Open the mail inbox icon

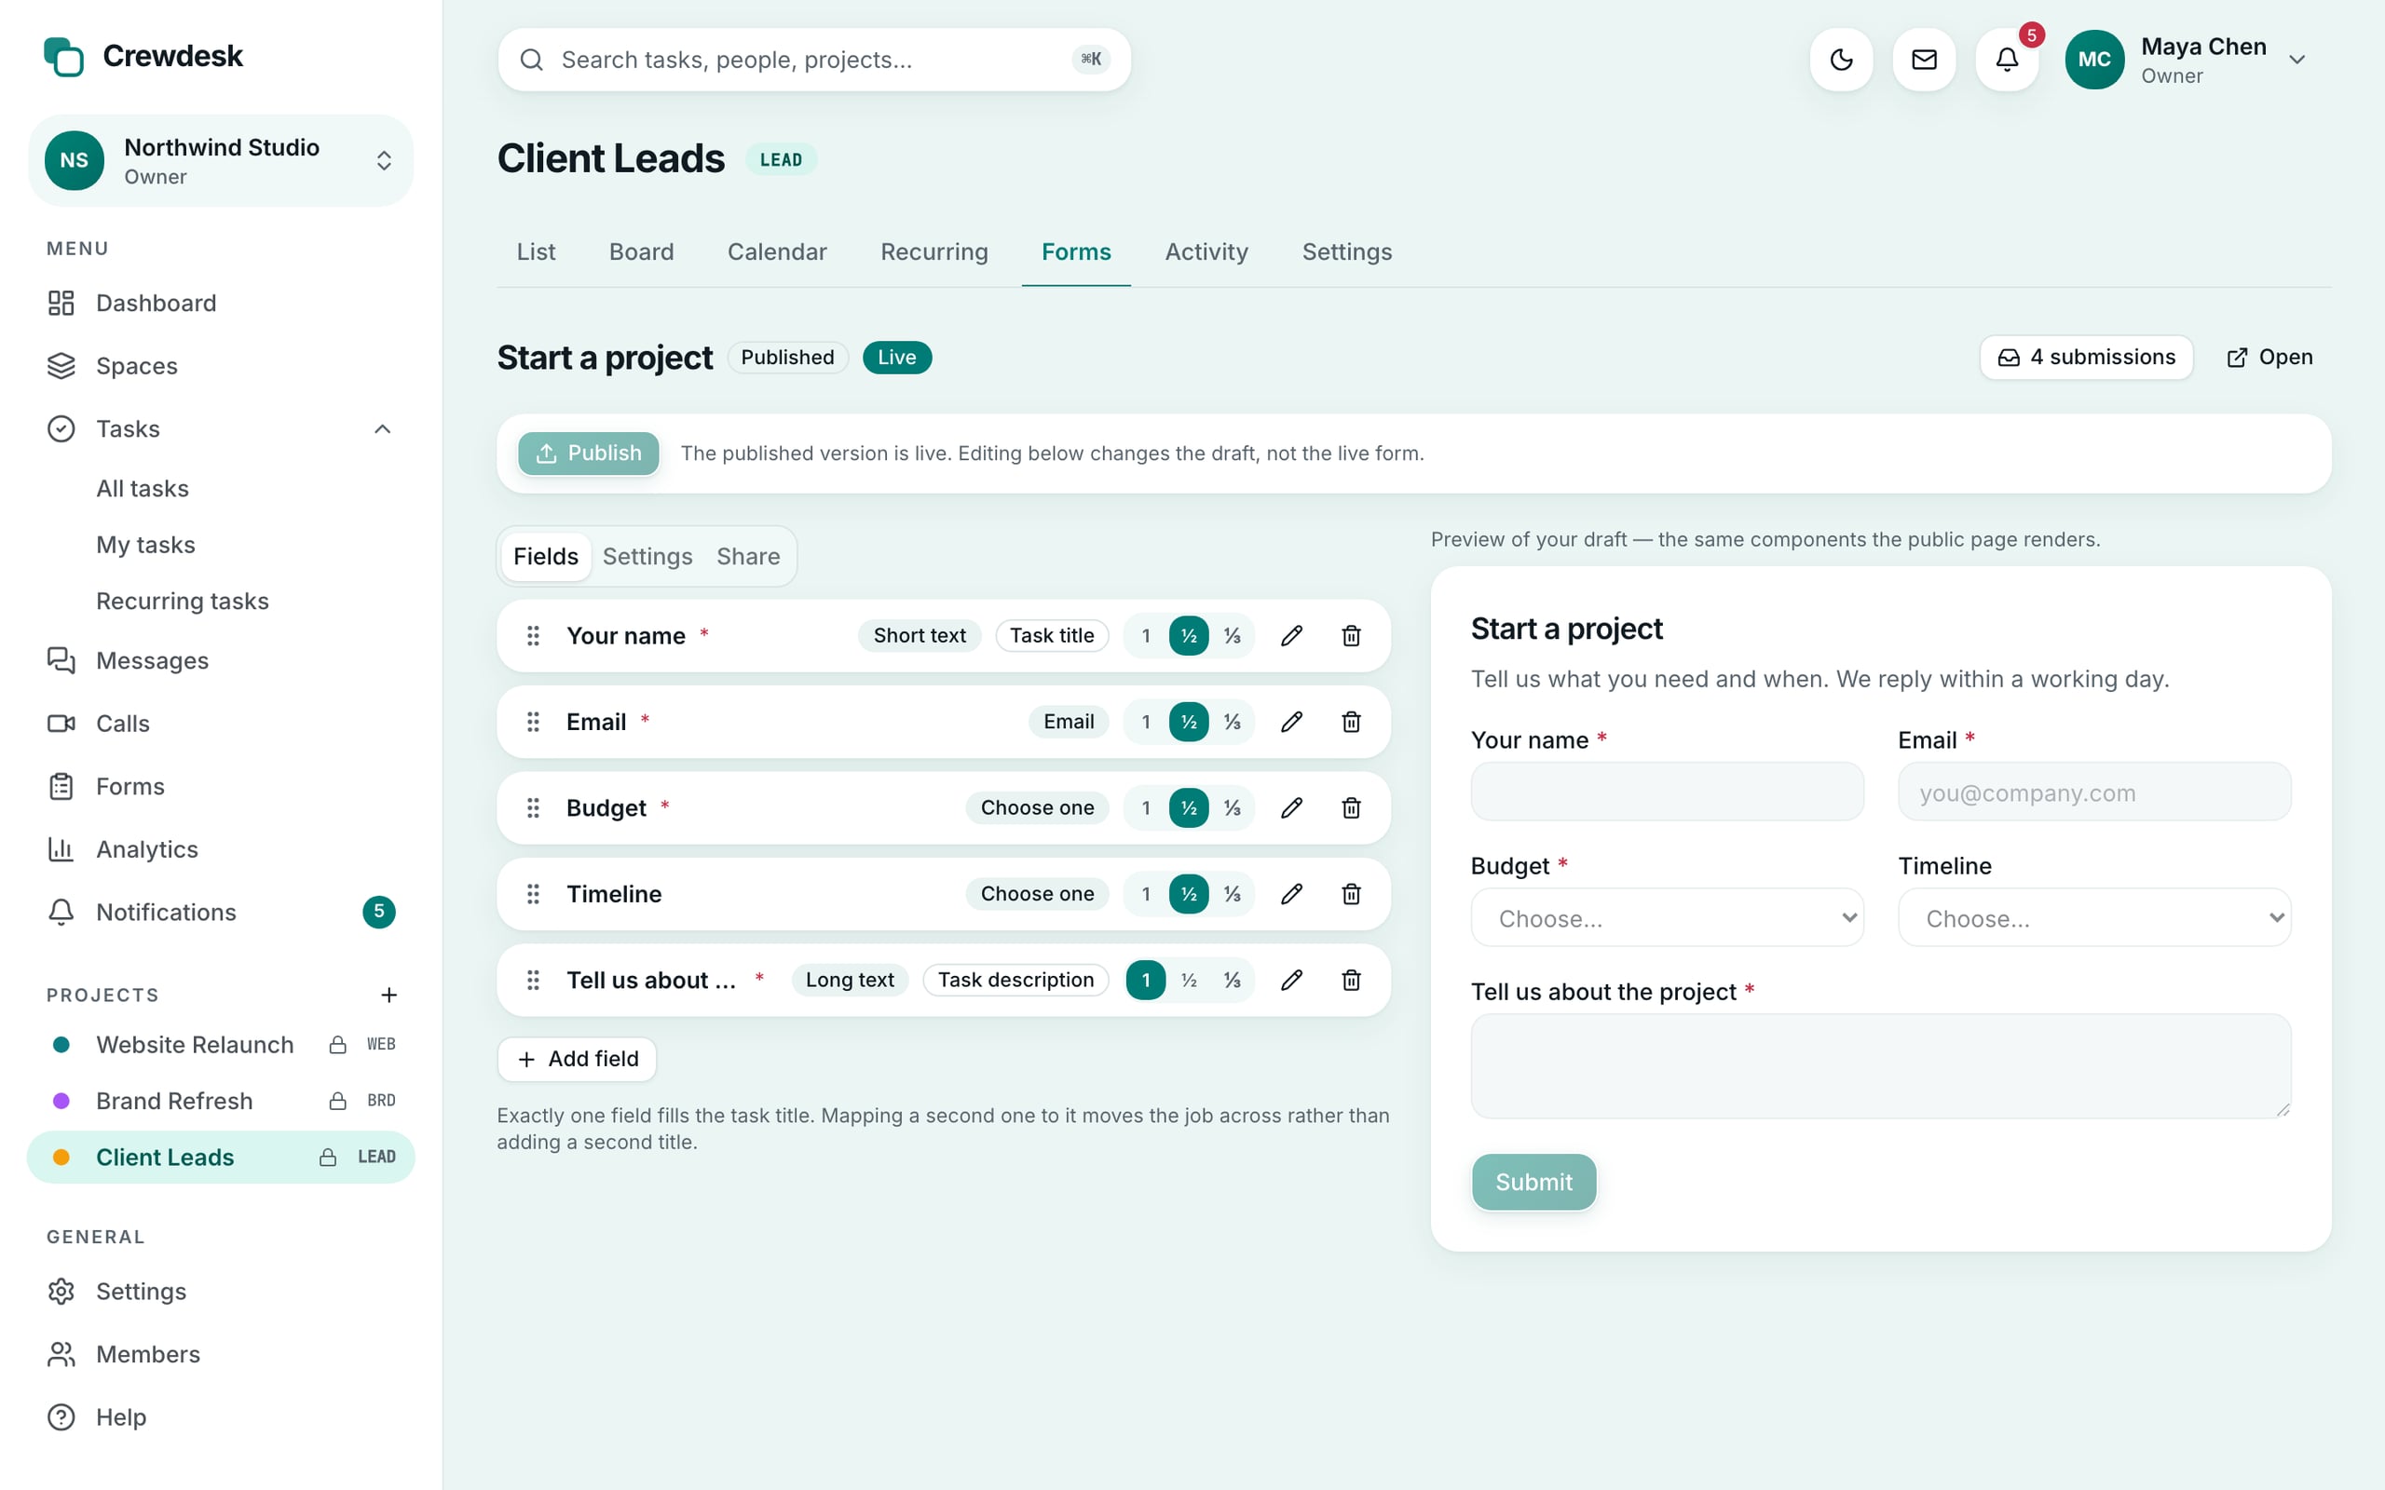(1924, 59)
